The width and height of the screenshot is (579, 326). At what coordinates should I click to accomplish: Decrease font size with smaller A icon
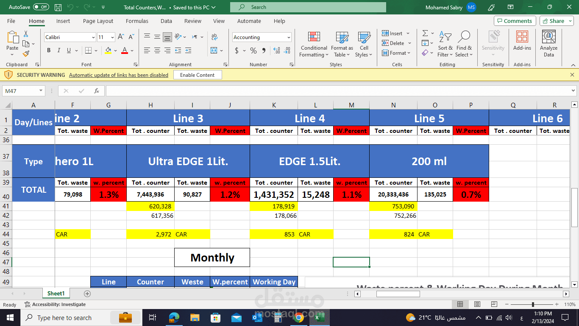tap(132, 37)
